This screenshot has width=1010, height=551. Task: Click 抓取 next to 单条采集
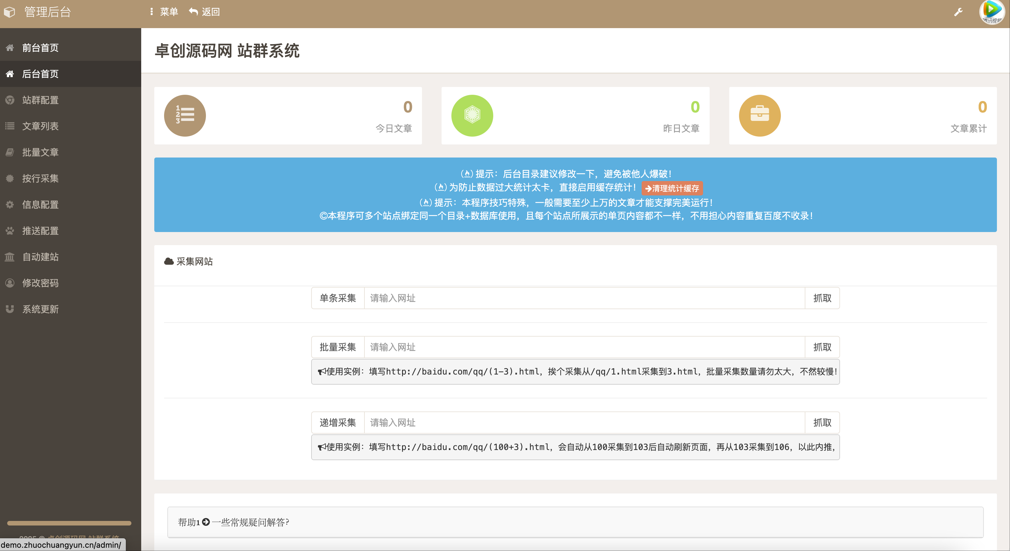click(x=822, y=298)
